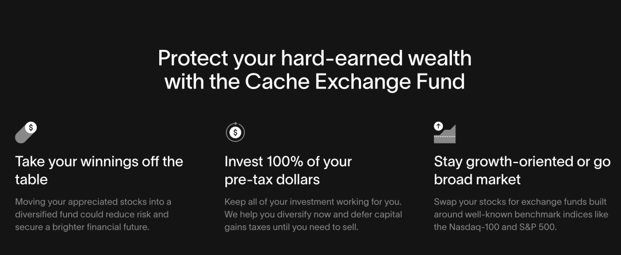Click "Keep all of your investment working" sentence

[305, 202]
